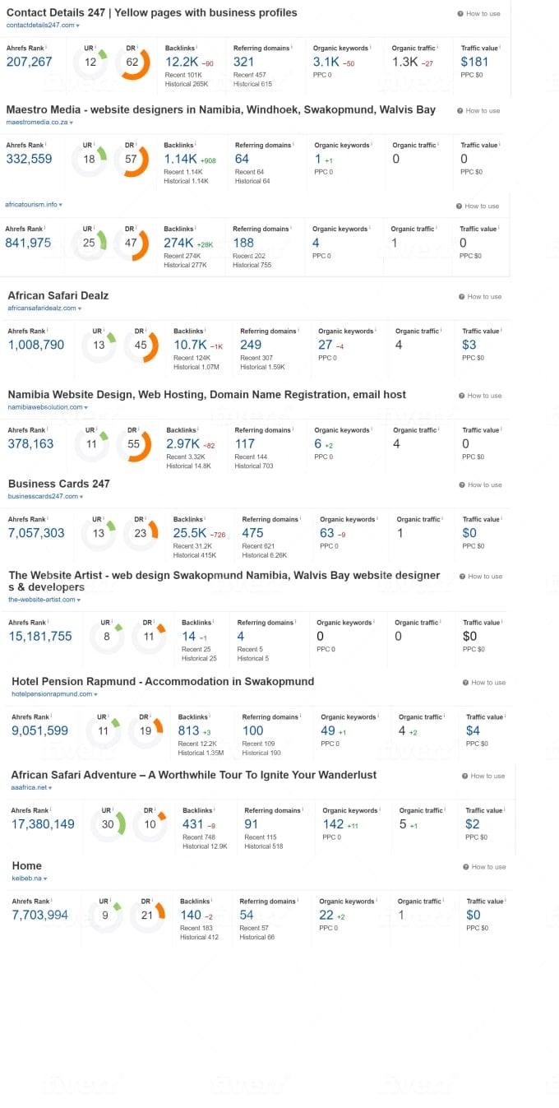Click the African Safari Dealz heading
Screen dimensions: 559x1108
click(58, 295)
